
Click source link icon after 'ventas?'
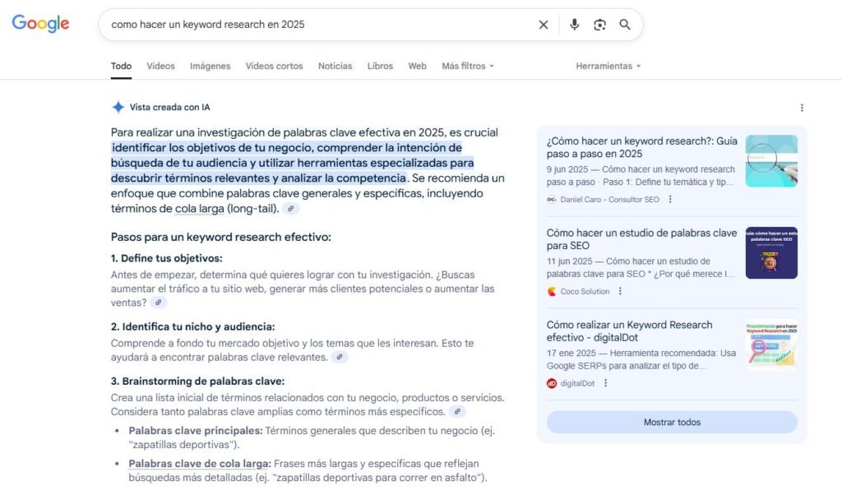pos(158,303)
